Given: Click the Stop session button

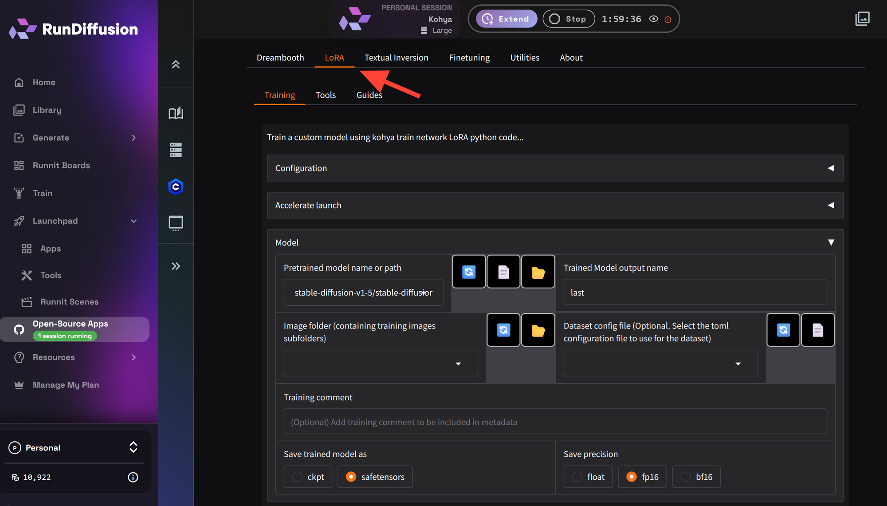Looking at the screenshot, I should pyautogui.click(x=568, y=19).
